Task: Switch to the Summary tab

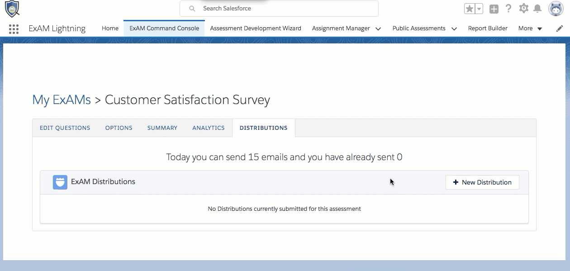Action: 162,128
